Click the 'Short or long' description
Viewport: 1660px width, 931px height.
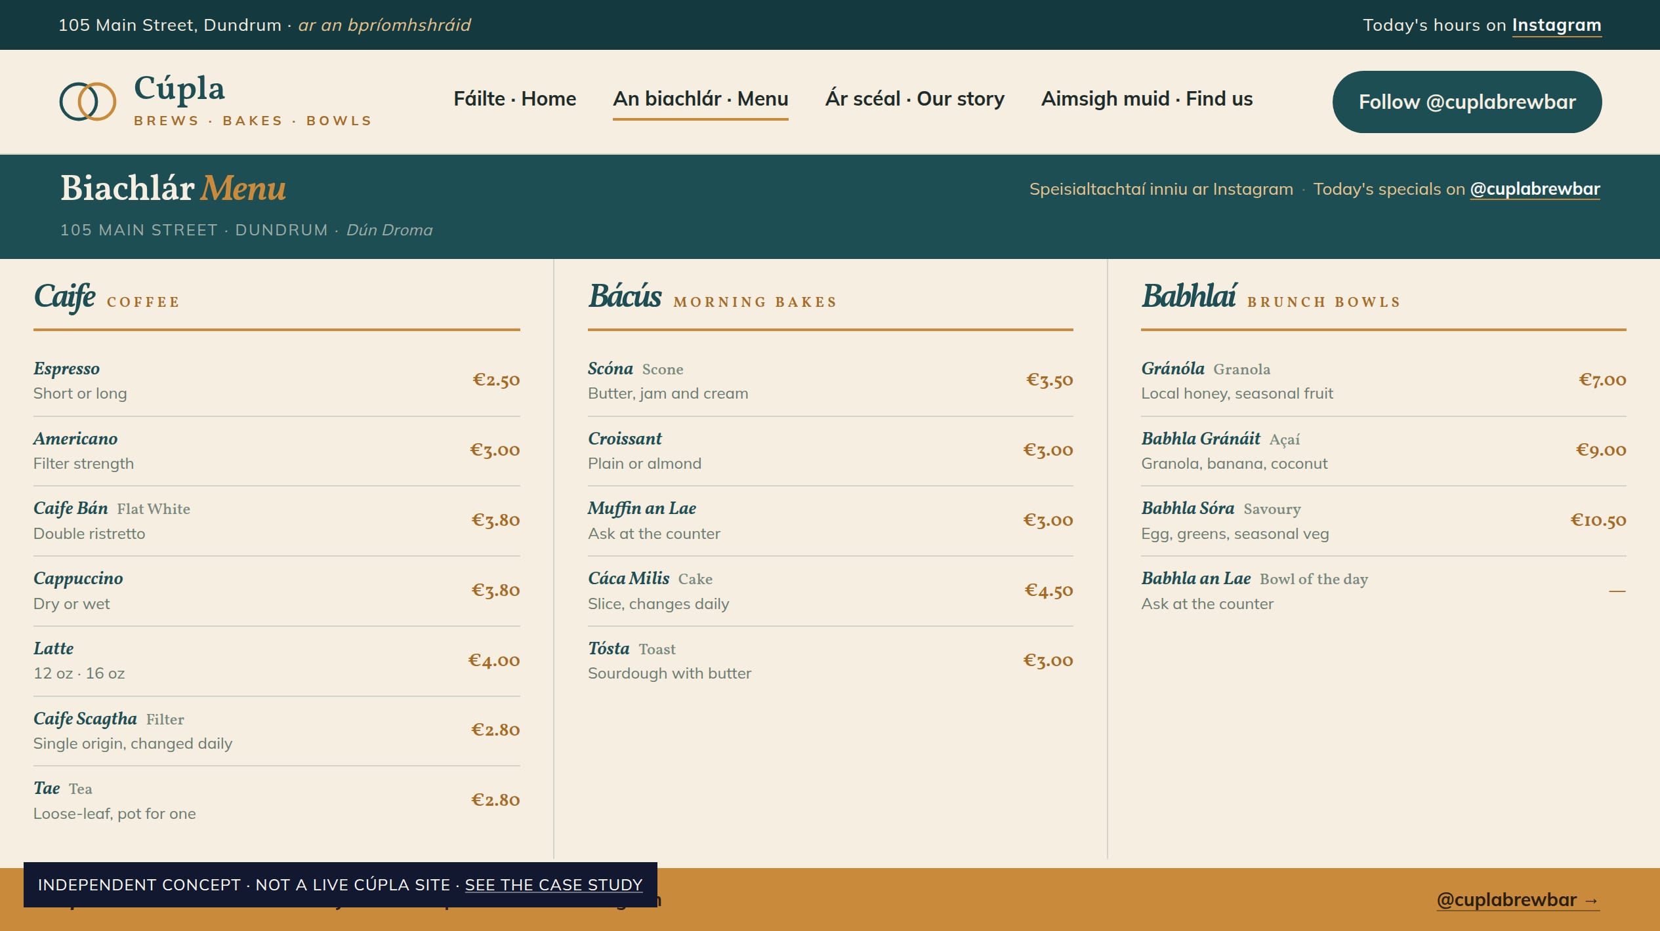(x=80, y=393)
